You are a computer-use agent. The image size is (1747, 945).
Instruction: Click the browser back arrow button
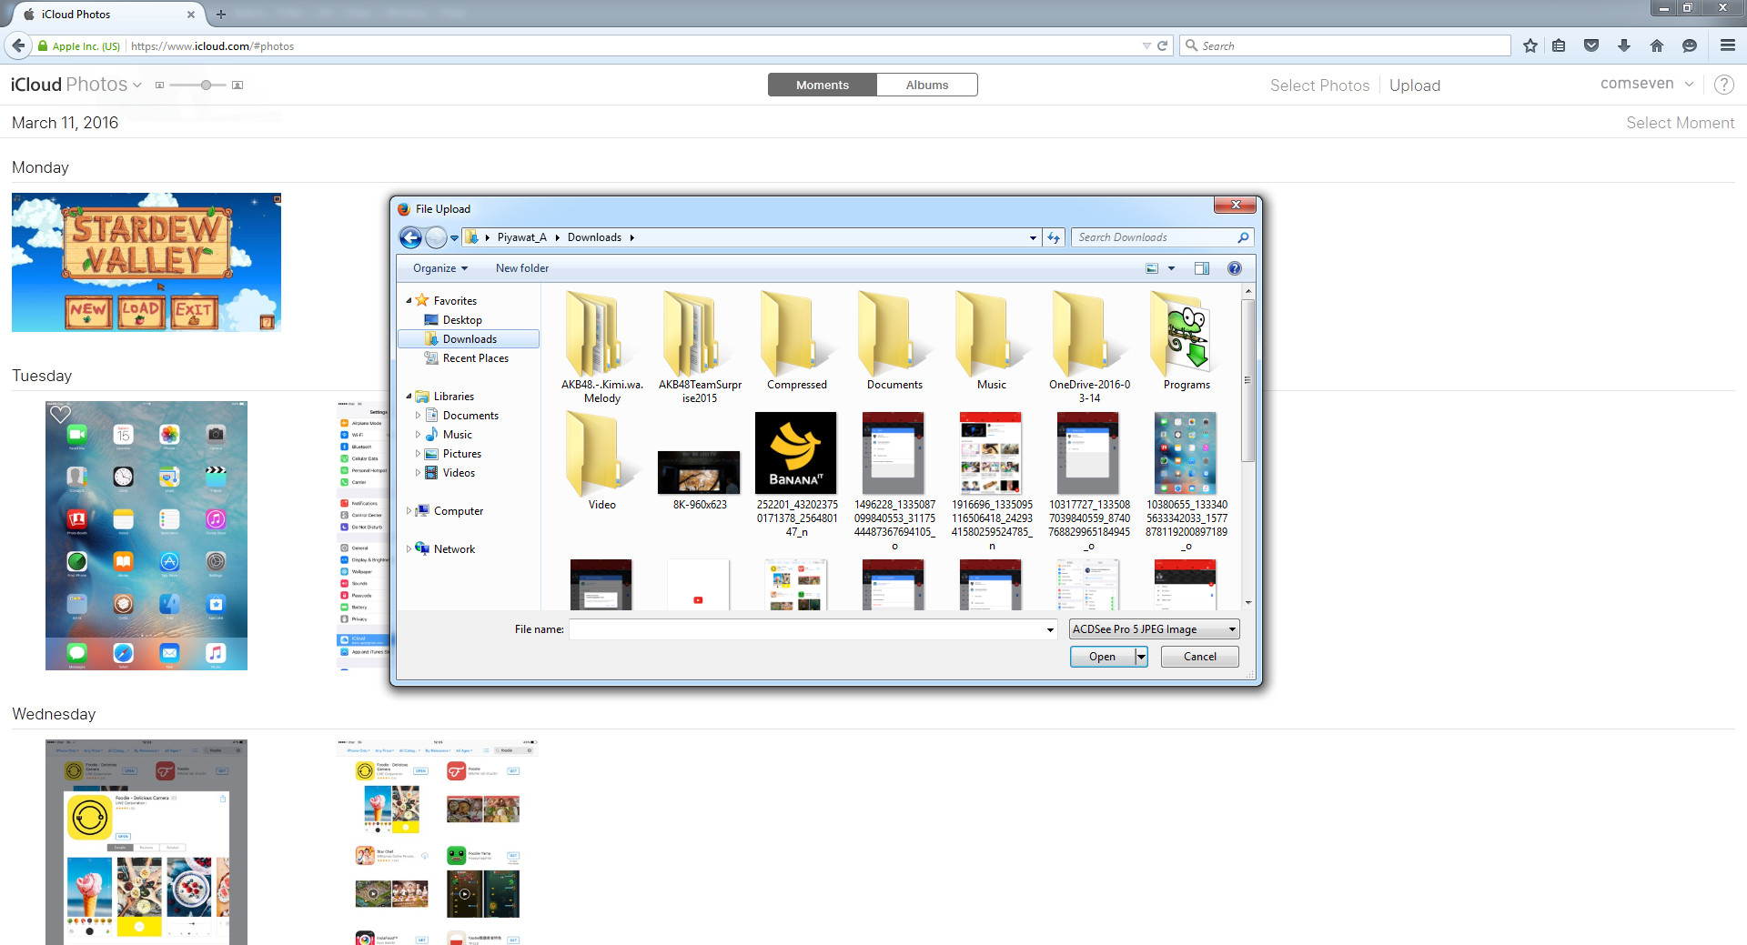click(18, 45)
